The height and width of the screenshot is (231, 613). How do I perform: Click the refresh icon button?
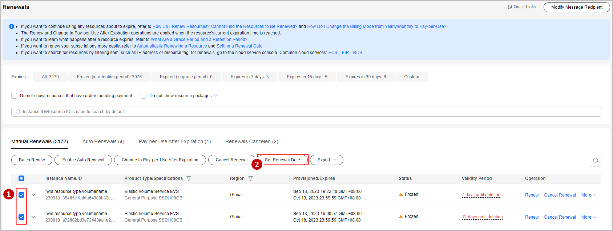point(596,160)
